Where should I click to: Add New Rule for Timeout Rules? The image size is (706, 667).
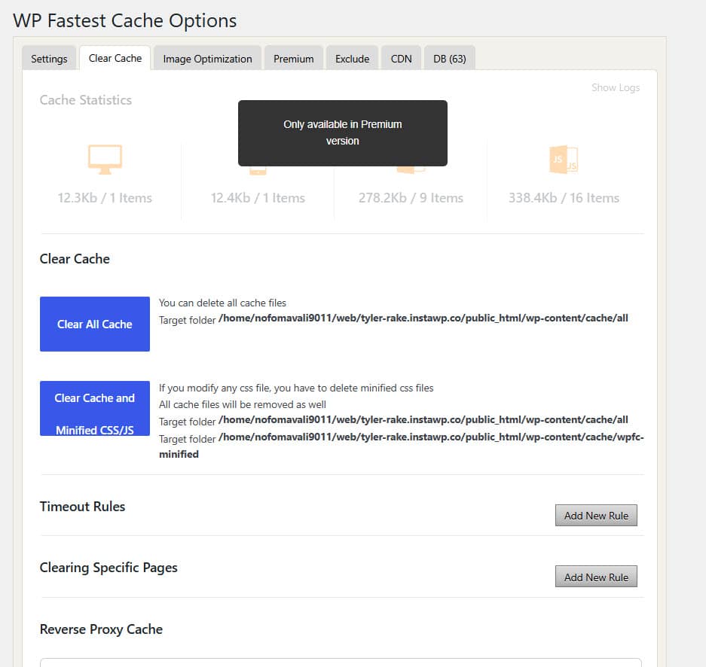[596, 516]
